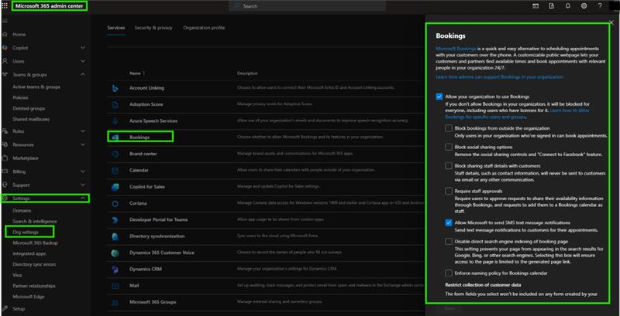Viewport: 620px width, 316px height.
Task: Expand the Users nav chevron
Action: click(x=83, y=61)
